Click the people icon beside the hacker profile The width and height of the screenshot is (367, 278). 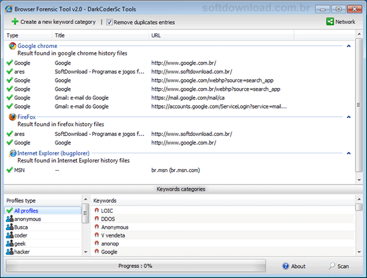[x=9, y=251]
